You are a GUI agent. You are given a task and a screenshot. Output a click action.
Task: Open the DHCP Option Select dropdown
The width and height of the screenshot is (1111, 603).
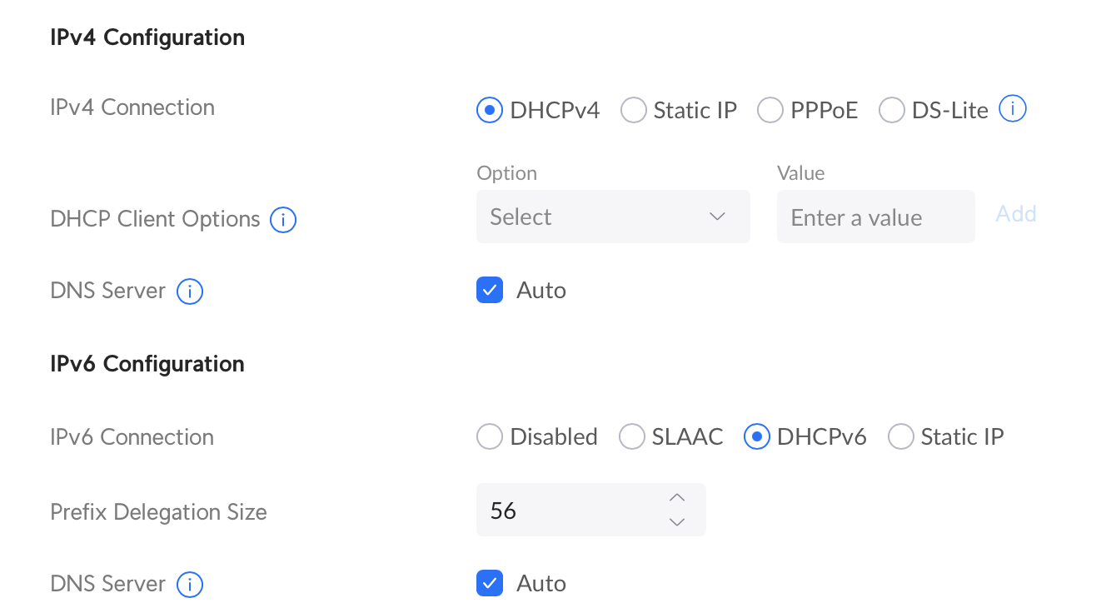[x=613, y=217]
